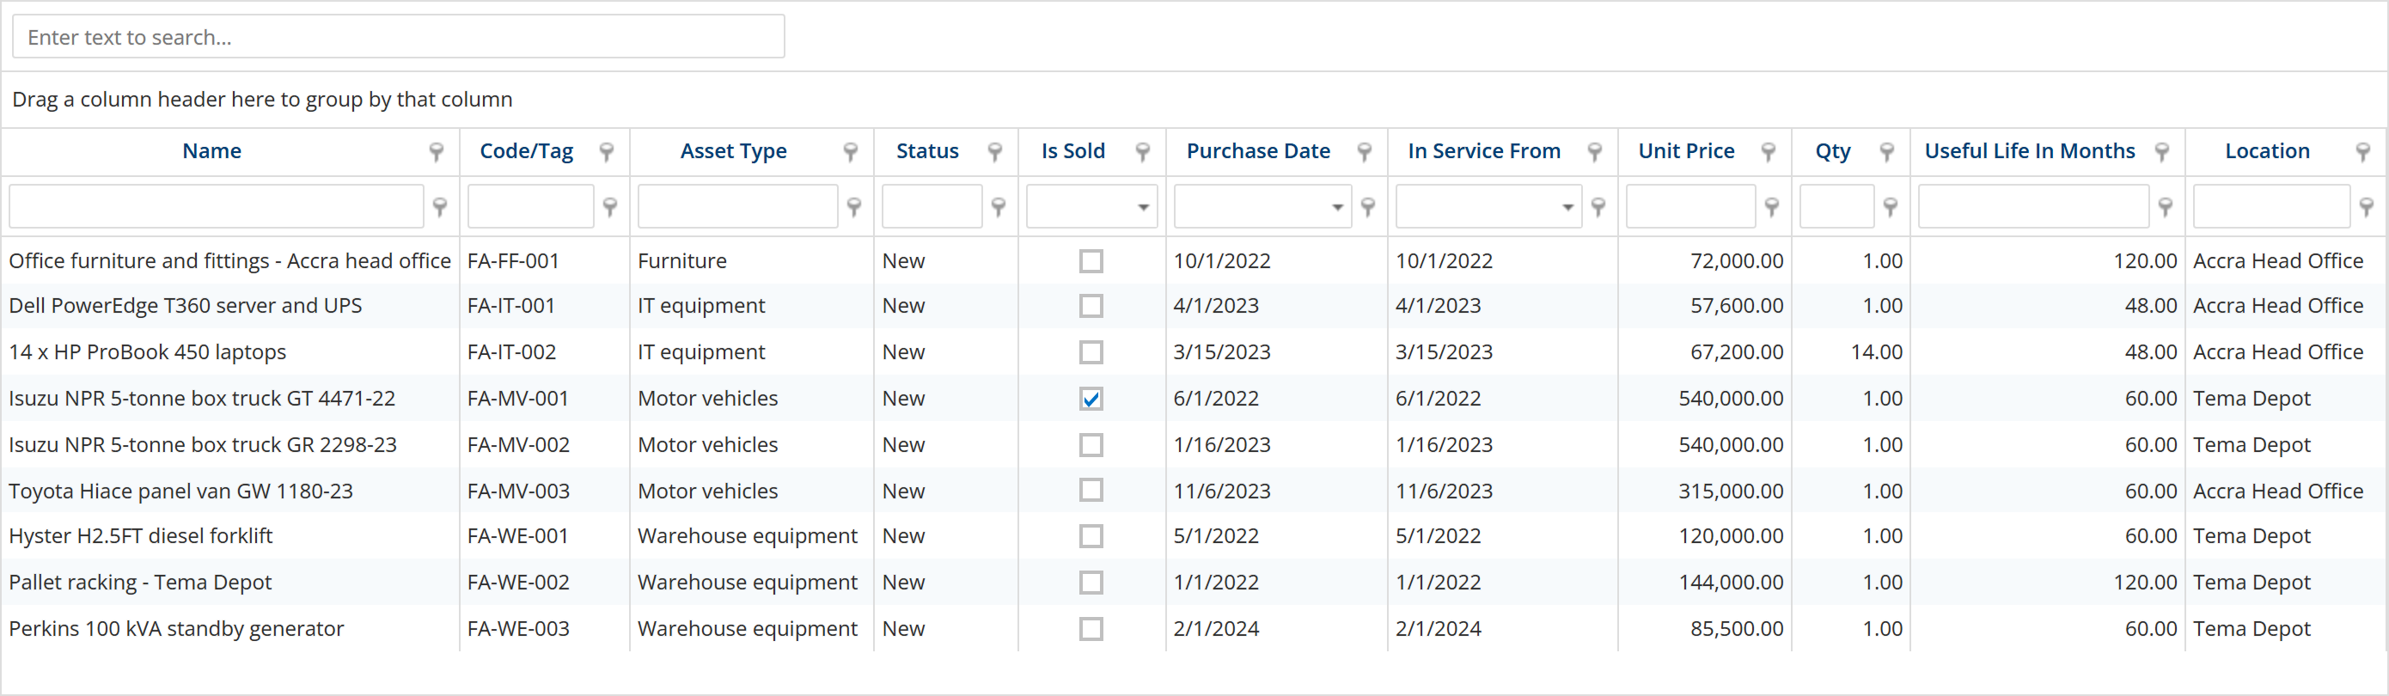The image size is (2389, 696).
Task: Click the Qty column filter text field
Action: [x=1837, y=207]
